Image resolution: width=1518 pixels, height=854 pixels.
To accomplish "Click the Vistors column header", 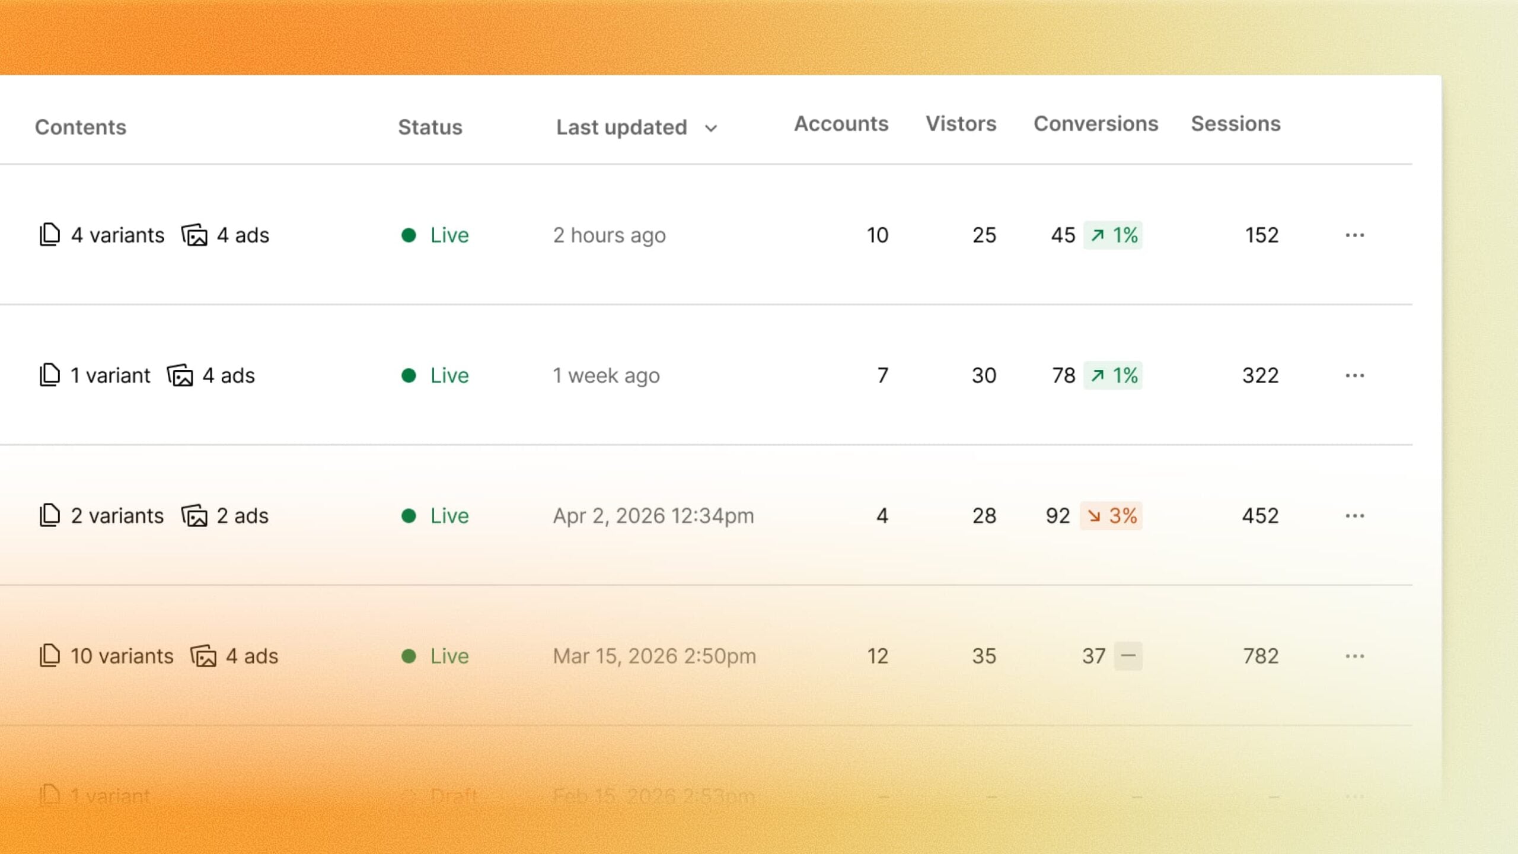I will click(x=961, y=123).
